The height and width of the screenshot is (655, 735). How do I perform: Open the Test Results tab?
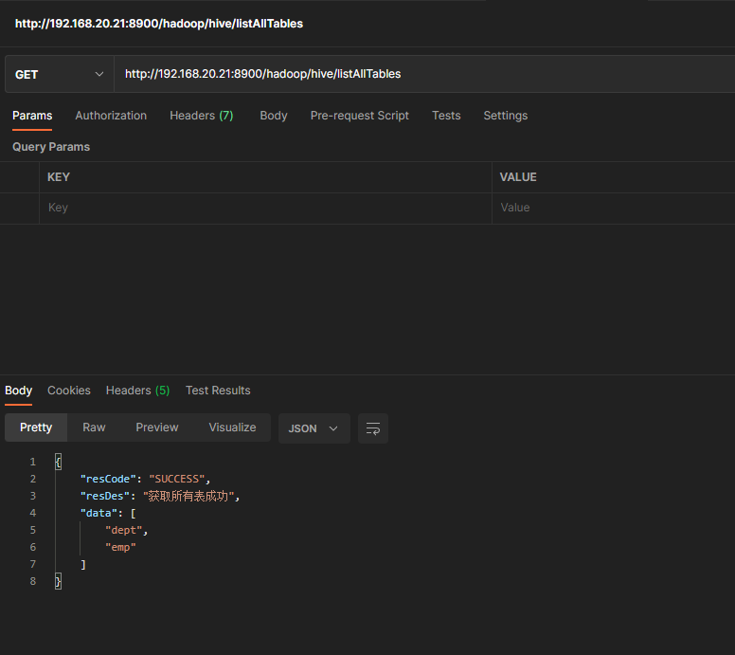click(x=218, y=391)
